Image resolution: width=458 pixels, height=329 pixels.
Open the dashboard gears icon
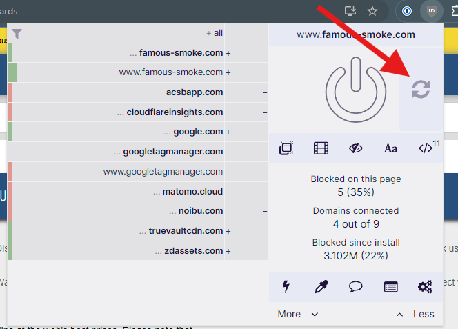(x=426, y=287)
